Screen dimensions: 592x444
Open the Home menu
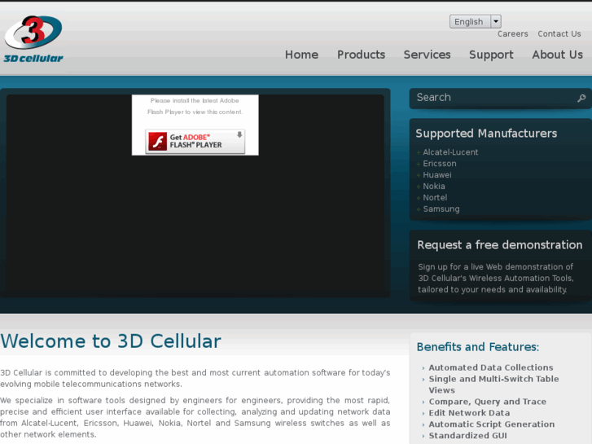(x=301, y=55)
